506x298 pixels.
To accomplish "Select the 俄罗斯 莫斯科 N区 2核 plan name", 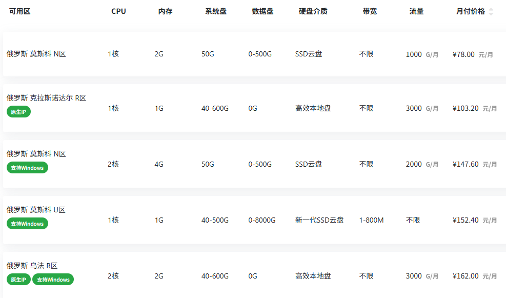I will (36, 154).
